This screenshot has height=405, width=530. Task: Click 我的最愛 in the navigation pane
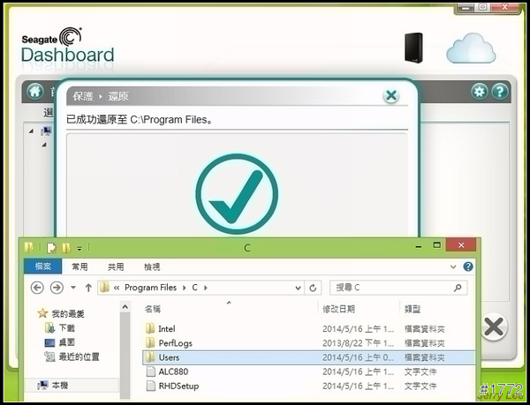[x=68, y=314]
